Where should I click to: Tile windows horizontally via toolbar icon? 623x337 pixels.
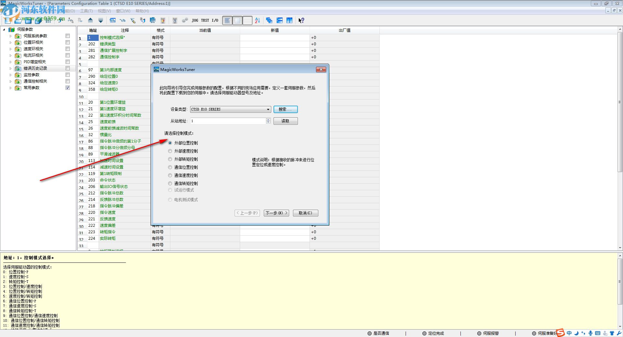click(279, 20)
